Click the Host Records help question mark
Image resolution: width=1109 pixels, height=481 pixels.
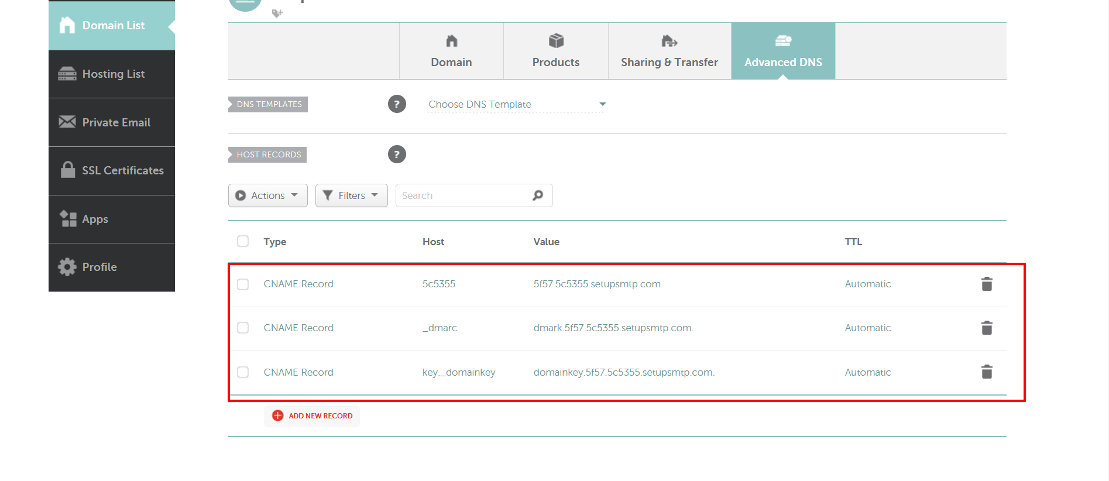(x=397, y=154)
